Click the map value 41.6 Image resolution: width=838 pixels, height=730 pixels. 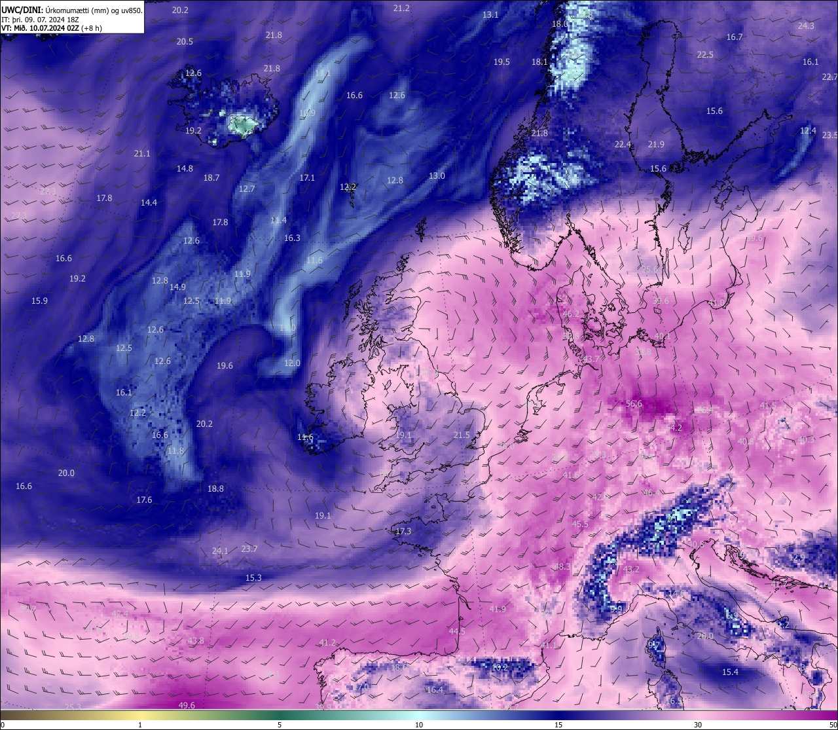[572, 475]
